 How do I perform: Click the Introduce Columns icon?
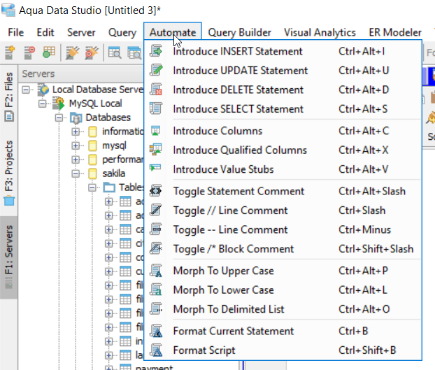157,131
